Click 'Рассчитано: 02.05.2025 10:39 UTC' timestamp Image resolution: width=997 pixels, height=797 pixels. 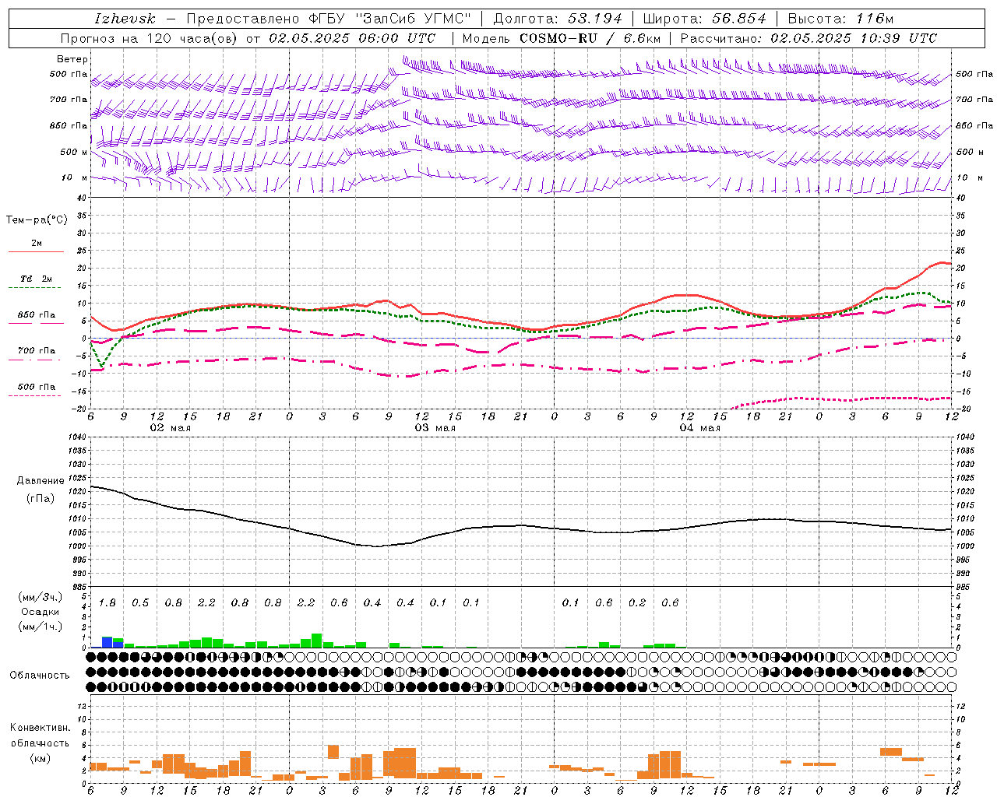[x=809, y=38]
